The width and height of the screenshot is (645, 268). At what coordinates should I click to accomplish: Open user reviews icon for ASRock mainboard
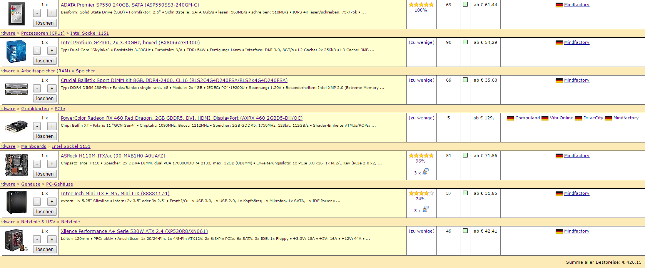[x=425, y=172]
